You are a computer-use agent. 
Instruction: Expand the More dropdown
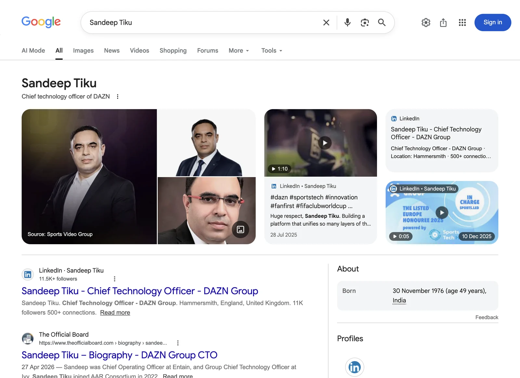click(x=239, y=50)
